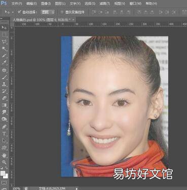Open the status bar info arrow
The image size is (187, 190).
77,188
